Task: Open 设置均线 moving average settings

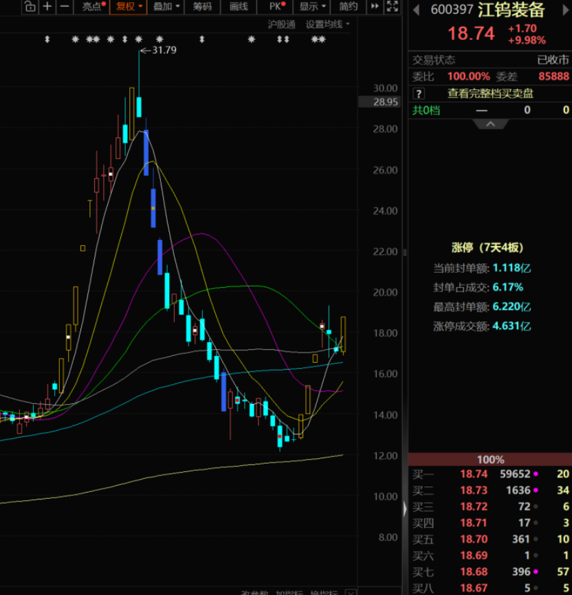Action: pos(327,25)
